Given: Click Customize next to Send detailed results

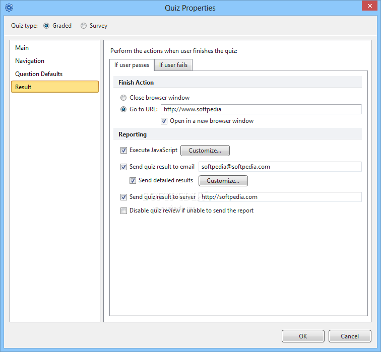Looking at the screenshot, I should point(223,181).
